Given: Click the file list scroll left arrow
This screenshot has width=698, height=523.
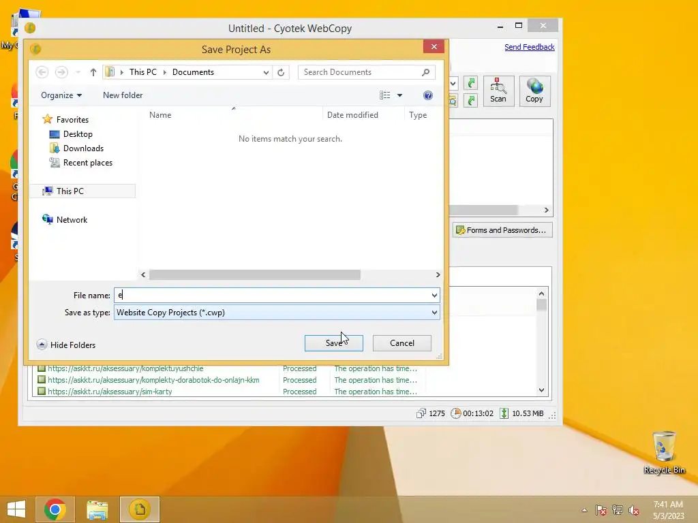Looking at the screenshot, I should pos(143,275).
